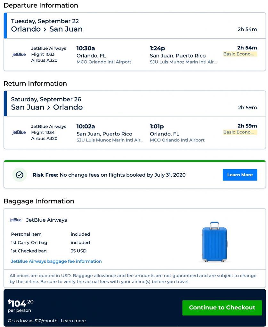The width and height of the screenshot is (268, 327).
Task: Click the departure Basic Economy fare label
Action: [x=240, y=54]
